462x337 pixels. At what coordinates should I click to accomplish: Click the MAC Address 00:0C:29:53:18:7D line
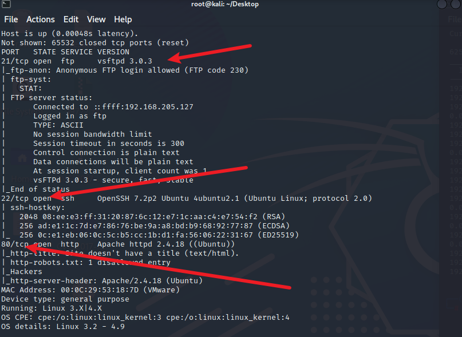pos(90,290)
